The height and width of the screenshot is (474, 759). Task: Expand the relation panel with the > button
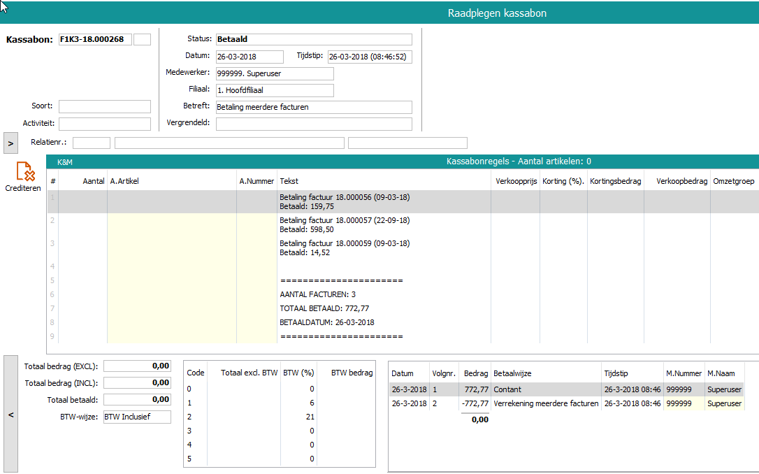(10, 143)
